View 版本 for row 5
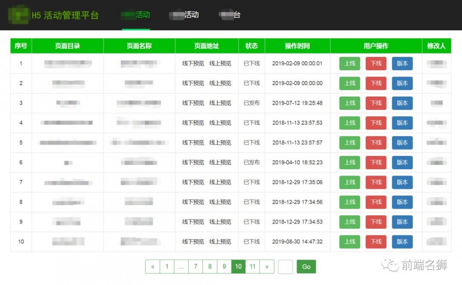 point(402,143)
